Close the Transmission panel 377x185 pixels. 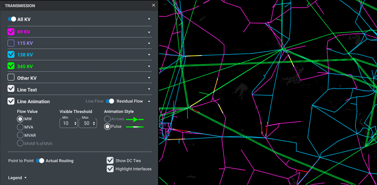[154, 6]
